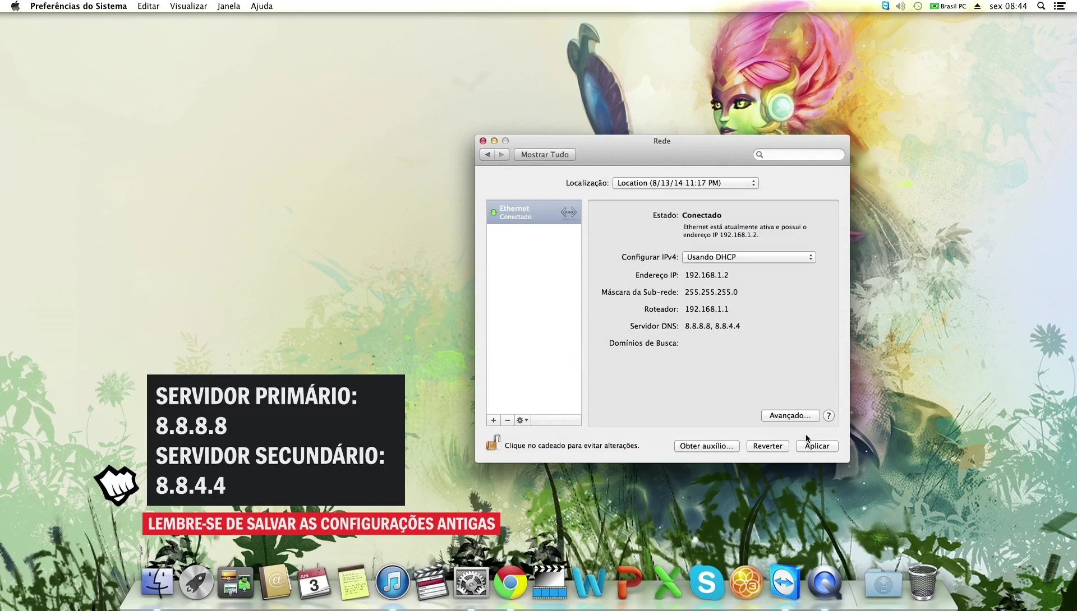Viewport: 1077px width, 611px height.
Task: Open the Configurar IPv4 dropdown
Action: (x=749, y=257)
